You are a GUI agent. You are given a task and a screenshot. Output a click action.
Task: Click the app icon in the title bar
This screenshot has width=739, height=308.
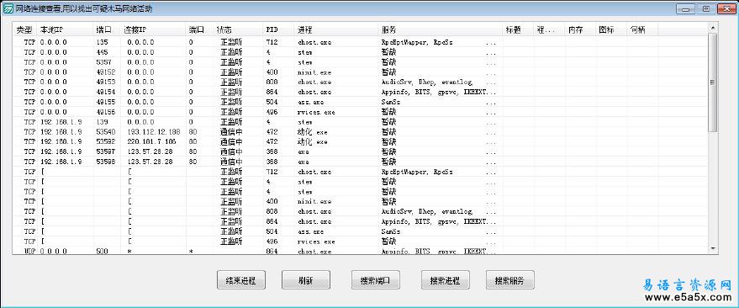pyautogui.click(x=8, y=8)
